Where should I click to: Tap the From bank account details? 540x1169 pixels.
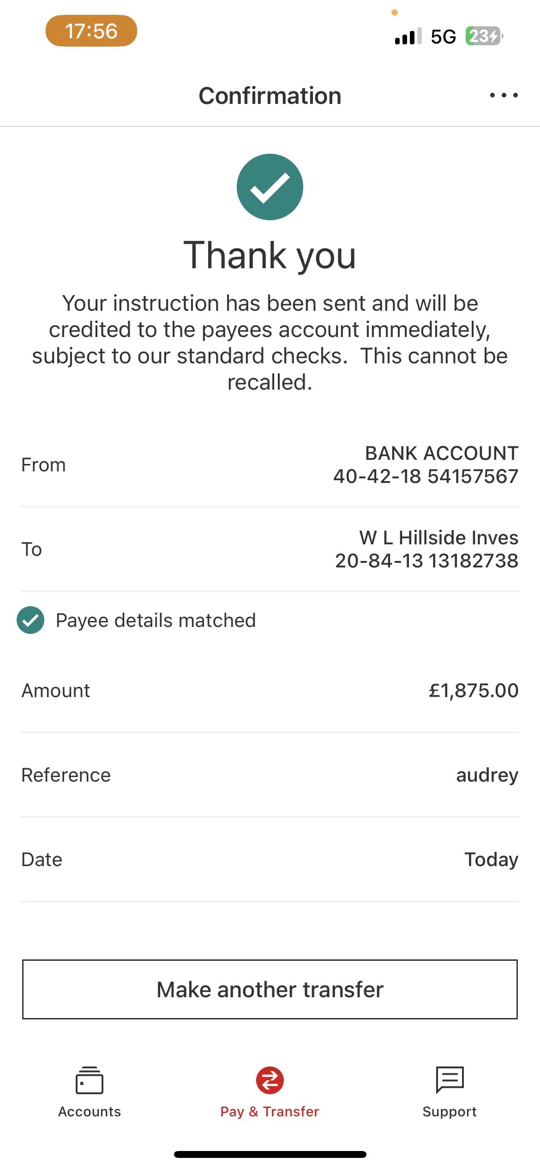tap(426, 465)
